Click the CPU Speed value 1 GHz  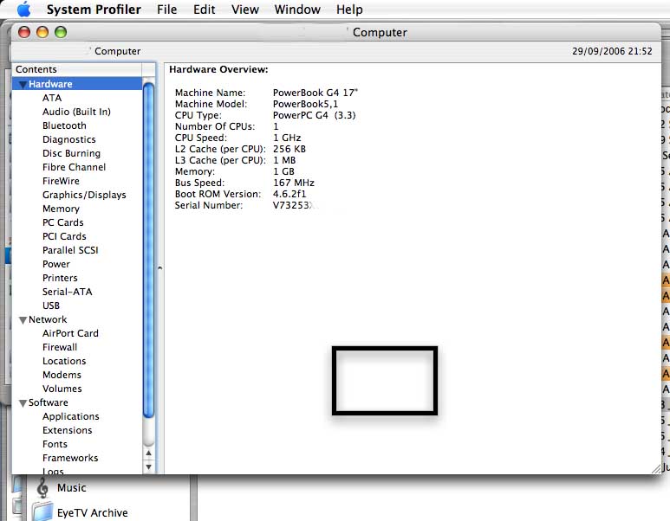click(x=287, y=138)
